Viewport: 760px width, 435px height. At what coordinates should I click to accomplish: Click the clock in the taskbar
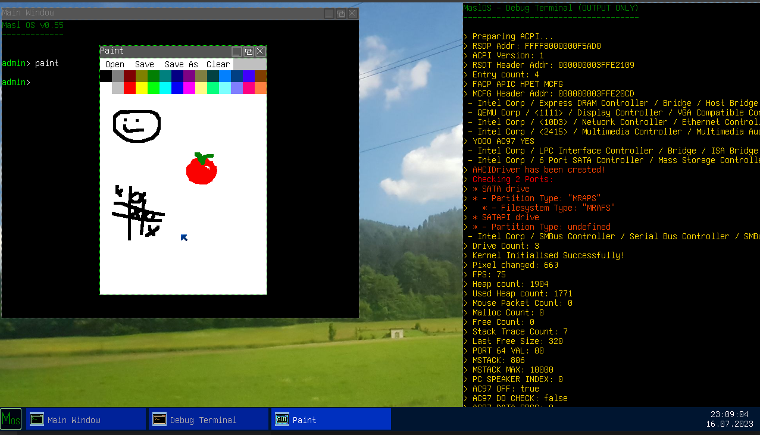pos(729,419)
